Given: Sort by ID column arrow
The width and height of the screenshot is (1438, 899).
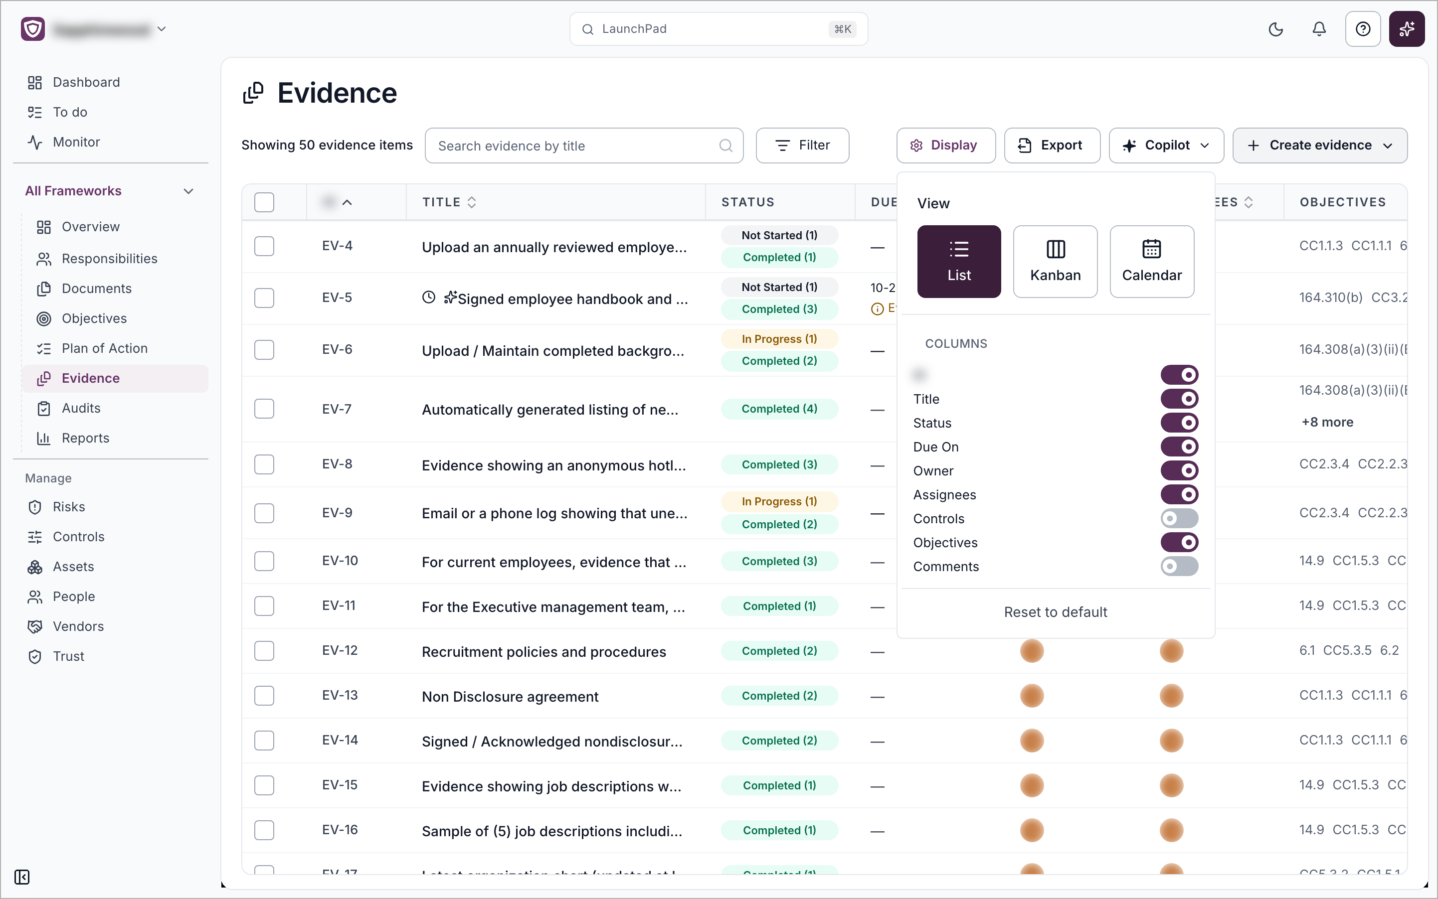Looking at the screenshot, I should pos(347,202).
